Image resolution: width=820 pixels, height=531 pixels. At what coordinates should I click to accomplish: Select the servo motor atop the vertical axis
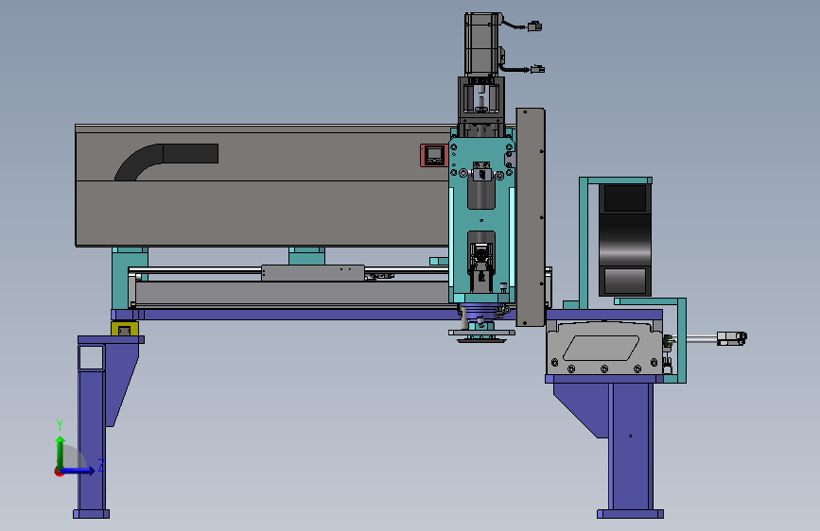tap(481, 44)
